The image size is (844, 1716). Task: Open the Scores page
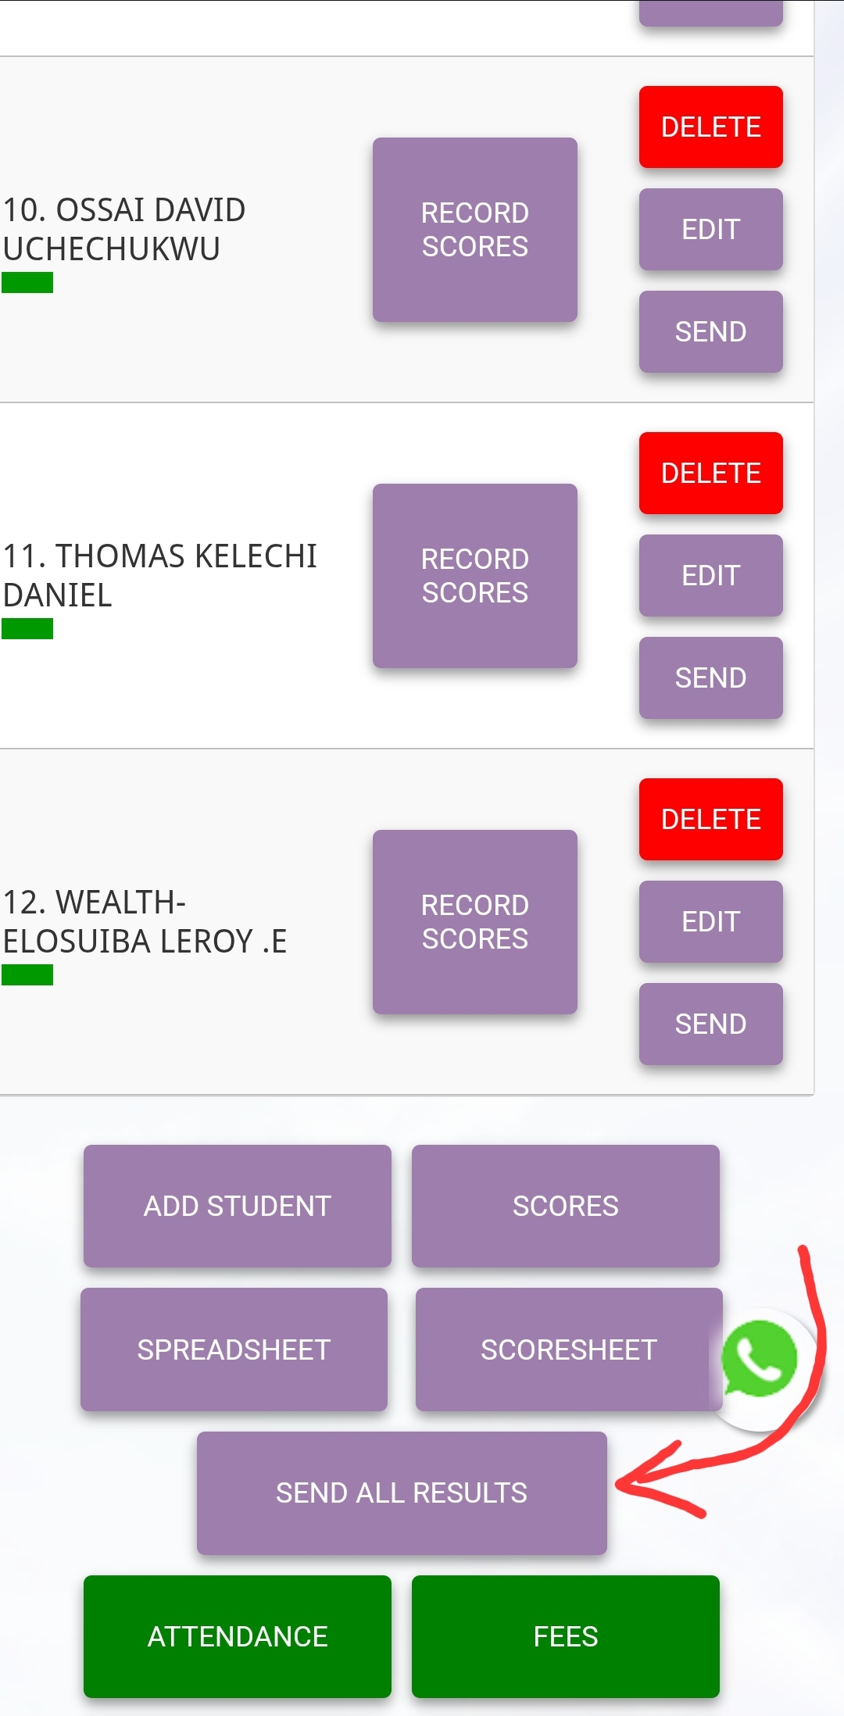tap(565, 1207)
